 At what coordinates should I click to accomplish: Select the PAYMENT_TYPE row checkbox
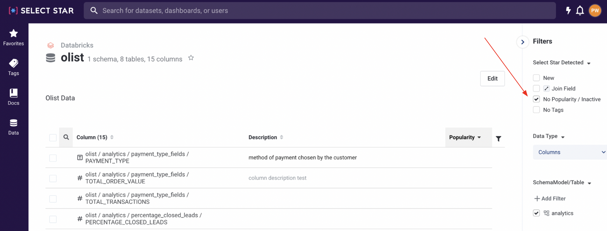53,158
